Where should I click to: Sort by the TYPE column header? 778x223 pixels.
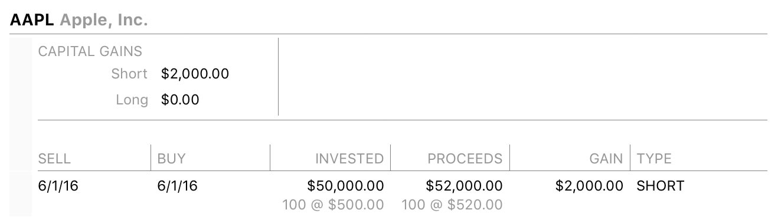pos(654,159)
